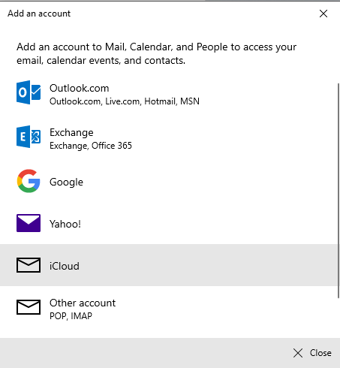Click the 'Exchange' heading text
The image size is (340, 368).
pos(71,133)
